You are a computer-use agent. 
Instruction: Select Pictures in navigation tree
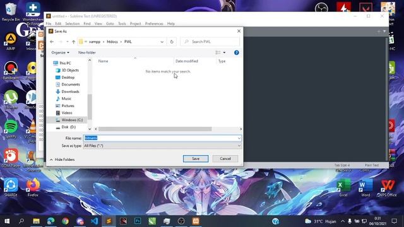click(x=68, y=106)
